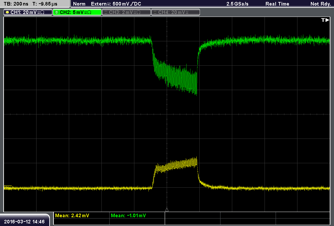Image resolution: width=334 pixels, height=226 pixels.
Task: Click the Real Time acquisition mode label
Action: point(277,4)
